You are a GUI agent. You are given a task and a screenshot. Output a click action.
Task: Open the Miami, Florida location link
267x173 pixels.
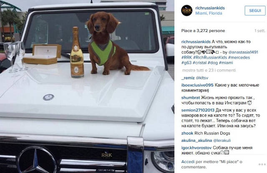click(x=209, y=13)
